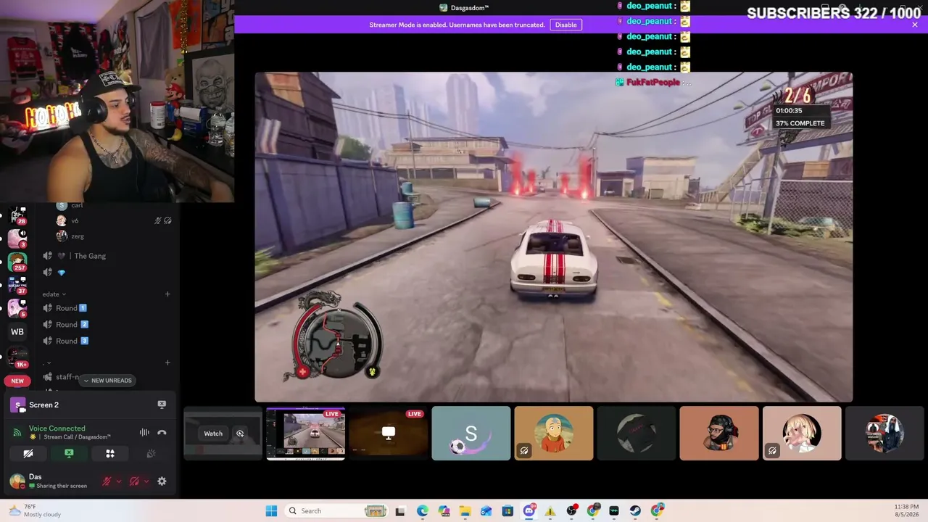Open Discord User Settings gear
928x522 pixels.
tap(162, 481)
